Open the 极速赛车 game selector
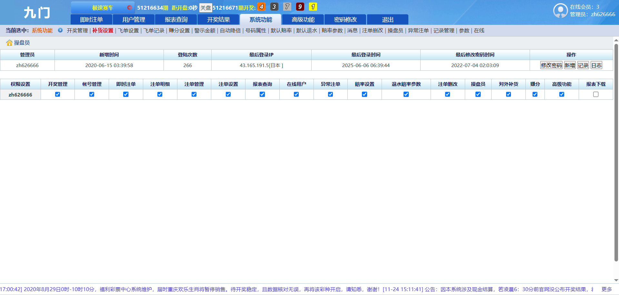 tap(103, 7)
